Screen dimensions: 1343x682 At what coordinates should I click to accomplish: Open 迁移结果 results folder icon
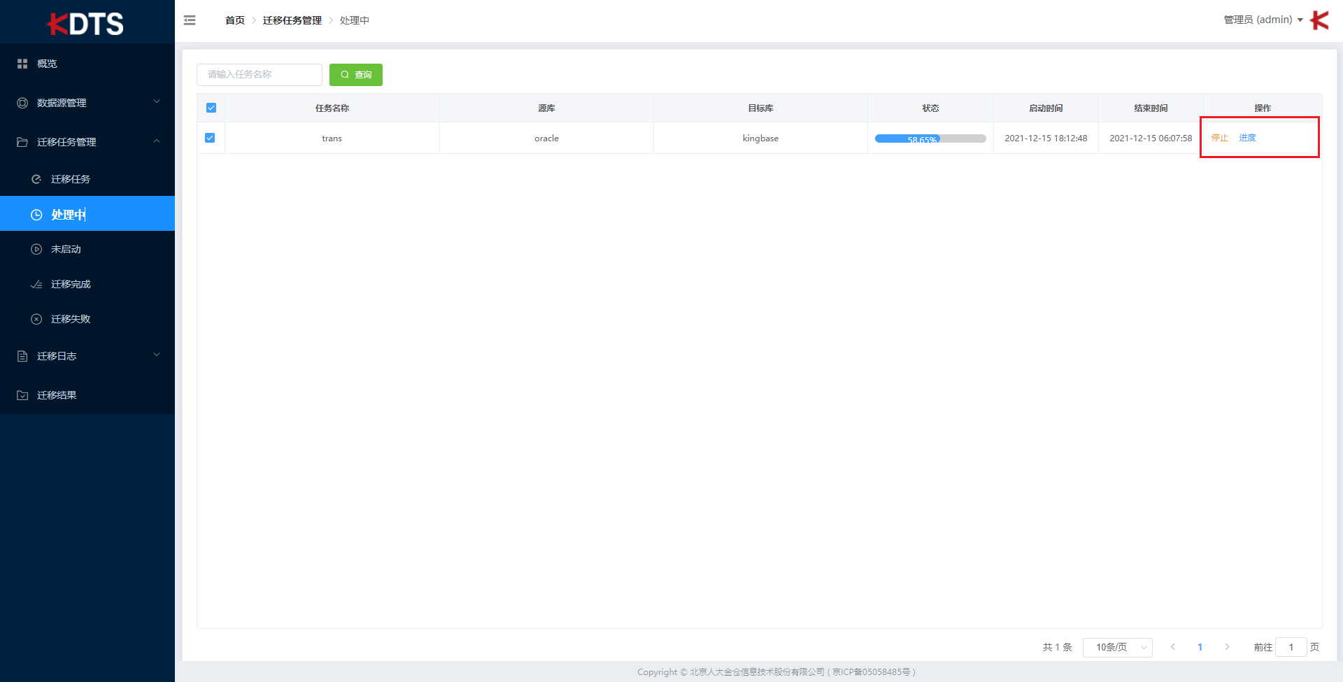[x=22, y=395]
